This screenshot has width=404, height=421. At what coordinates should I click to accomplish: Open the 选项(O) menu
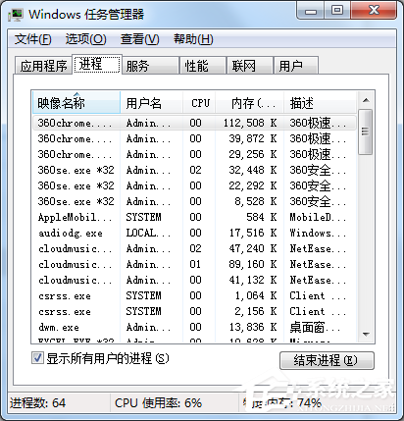click(x=85, y=39)
